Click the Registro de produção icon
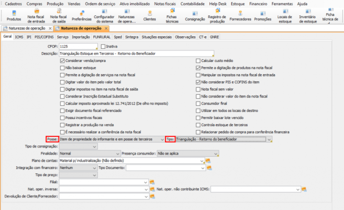 coord(217,16)
